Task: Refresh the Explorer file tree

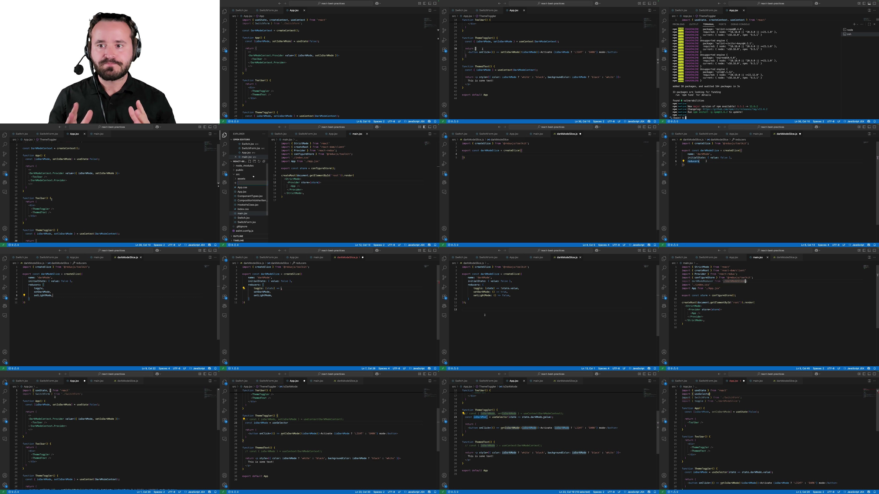Action: coord(259,161)
